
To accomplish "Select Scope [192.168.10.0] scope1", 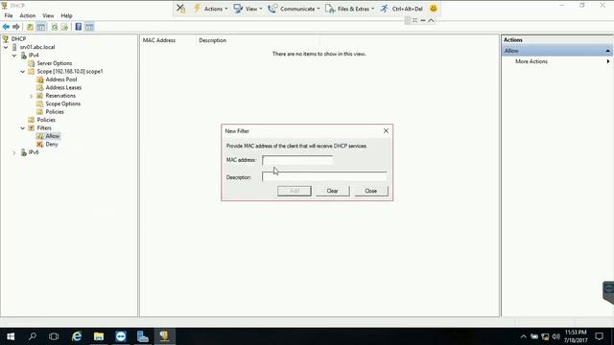I will point(70,71).
